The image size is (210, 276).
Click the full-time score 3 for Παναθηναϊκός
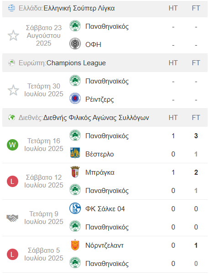tap(196, 136)
